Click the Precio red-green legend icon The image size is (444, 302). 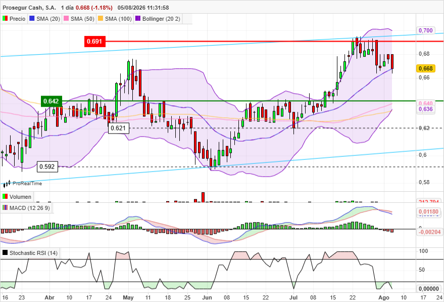[5, 19]
